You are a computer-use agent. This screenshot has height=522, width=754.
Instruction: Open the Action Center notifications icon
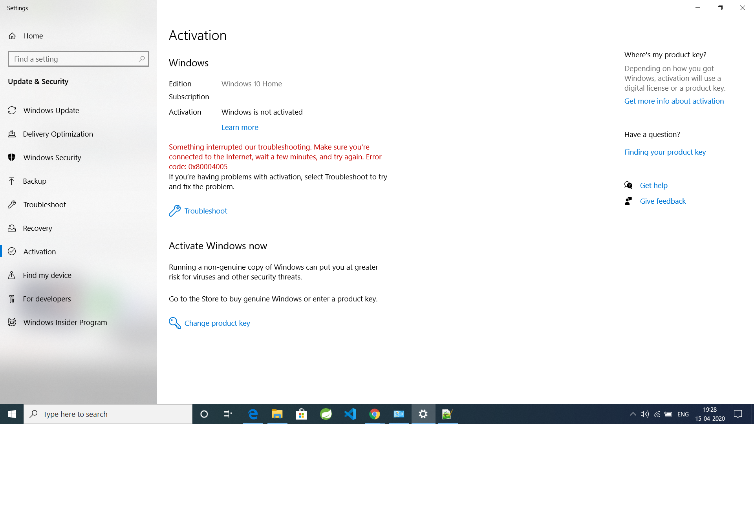tap(738, 414)
